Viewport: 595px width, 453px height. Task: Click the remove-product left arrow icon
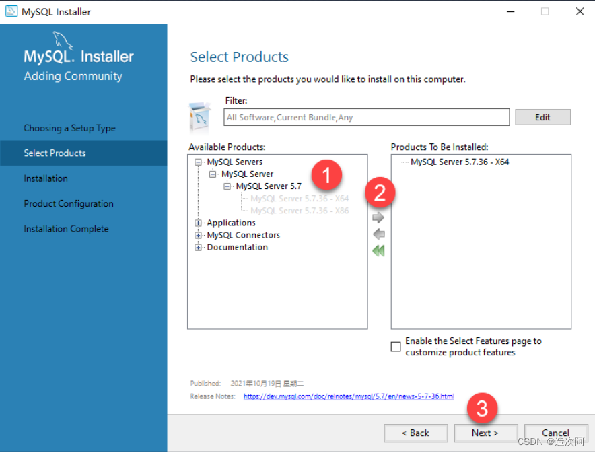pyautogui.click(x=379, y=234)
